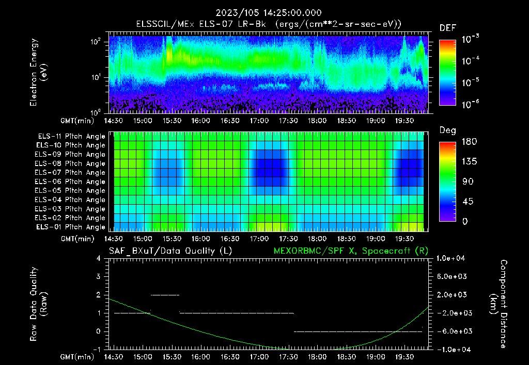
Task: Click the data quality line at level 0
Action: coord(358,331)
